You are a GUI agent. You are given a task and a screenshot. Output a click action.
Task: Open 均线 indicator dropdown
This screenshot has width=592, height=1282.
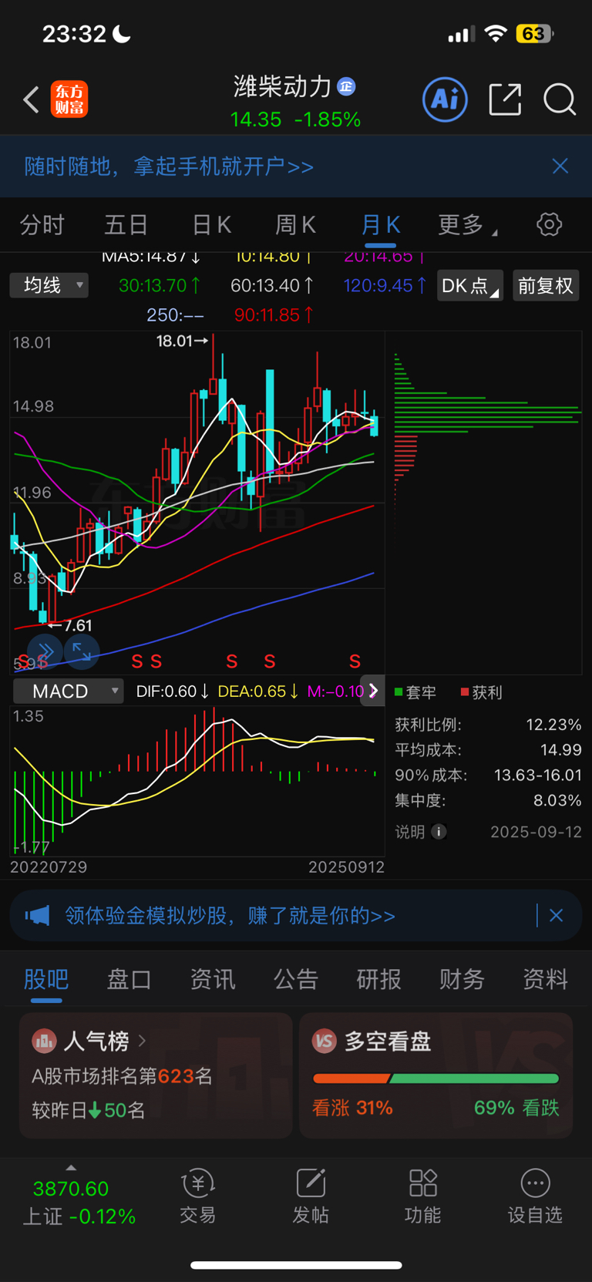tap(49, 285)
